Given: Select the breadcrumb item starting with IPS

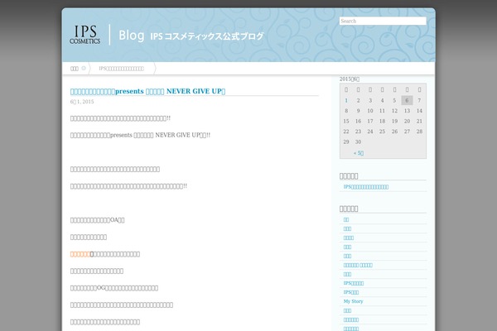Looking at the screenshot, I should tap(122, 69).
